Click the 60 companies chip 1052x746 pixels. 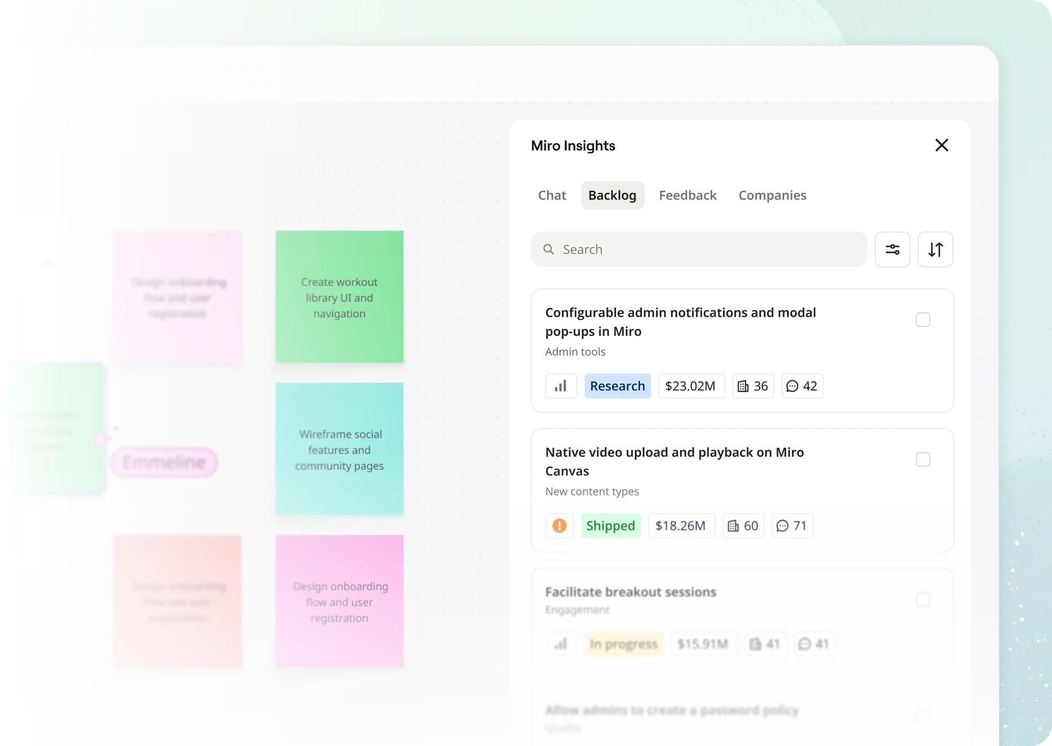tap(743, 526)
